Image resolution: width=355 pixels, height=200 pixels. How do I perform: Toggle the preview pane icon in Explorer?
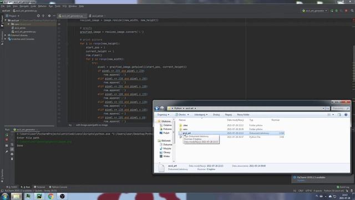tap(339, 115)
